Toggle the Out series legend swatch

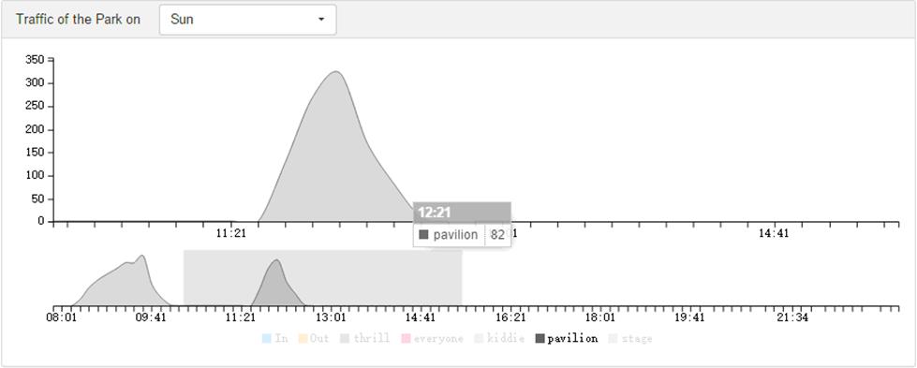[x=302, y=338]
